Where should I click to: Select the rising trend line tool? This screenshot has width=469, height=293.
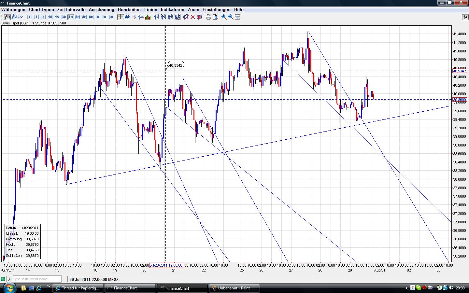click(157, 17)
